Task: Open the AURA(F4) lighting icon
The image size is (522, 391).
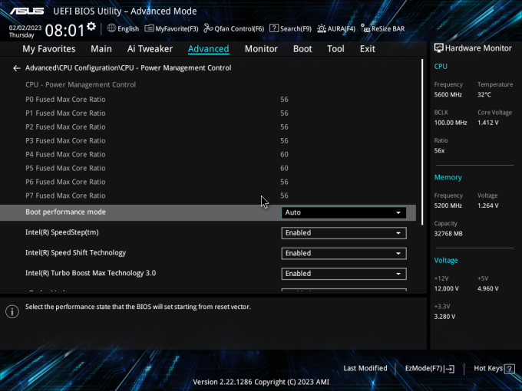Action: pos(322,28)
